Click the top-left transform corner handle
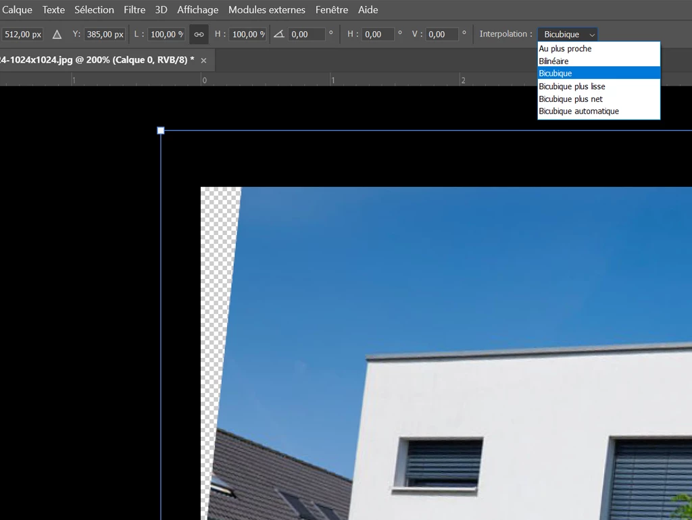 (x=161, y=130)
